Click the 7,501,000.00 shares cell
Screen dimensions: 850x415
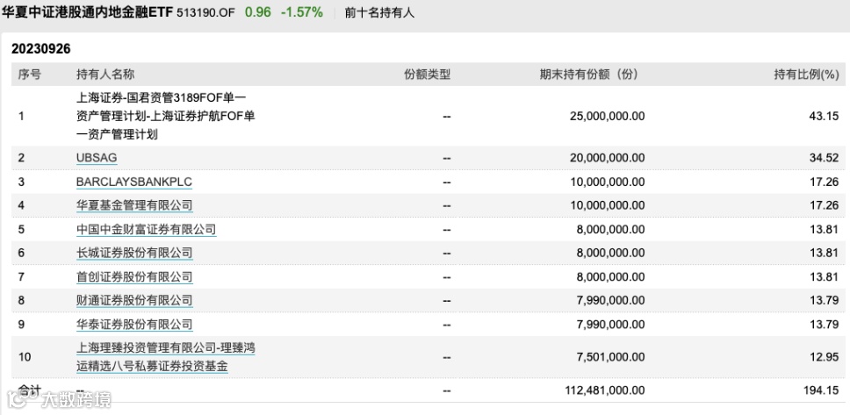click(x=611, y=357)
